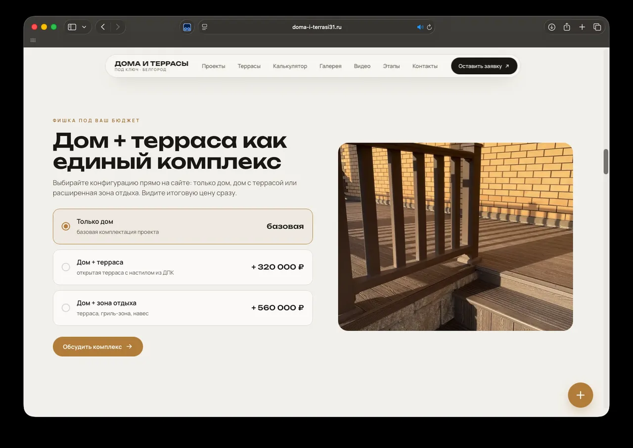Viewport: 633px width, 448px height.
Task: Click the page vertical scrollbar thumb
Action: click(x=606, y=161)
